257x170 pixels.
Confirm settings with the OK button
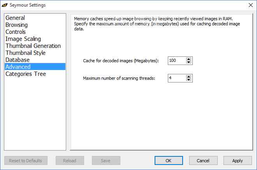click(x=169, y=161)
